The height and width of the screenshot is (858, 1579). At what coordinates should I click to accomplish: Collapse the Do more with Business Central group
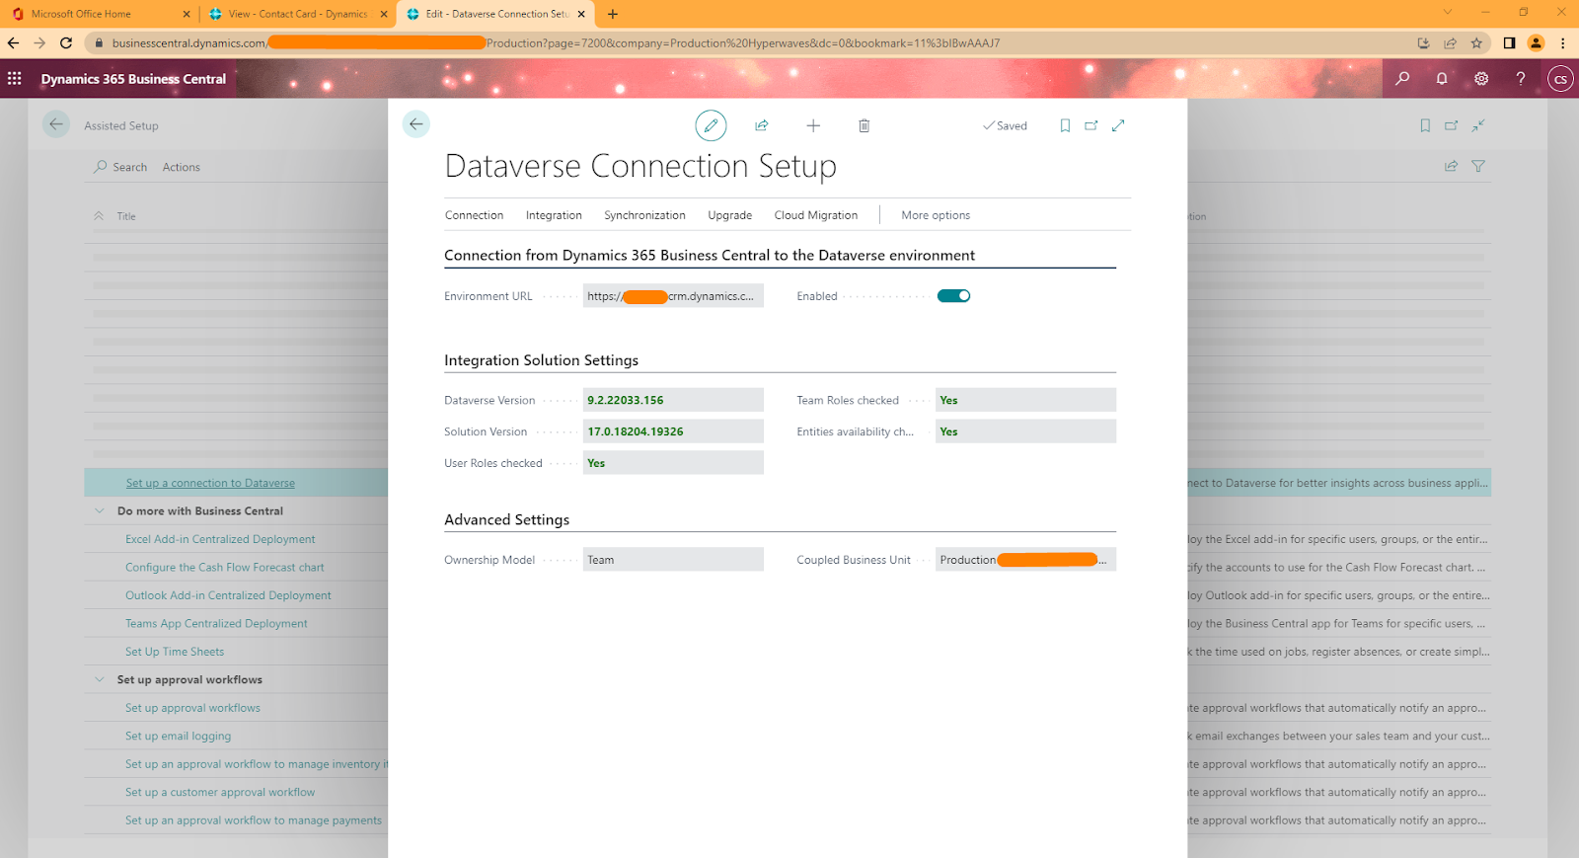[x=99, y=510]
